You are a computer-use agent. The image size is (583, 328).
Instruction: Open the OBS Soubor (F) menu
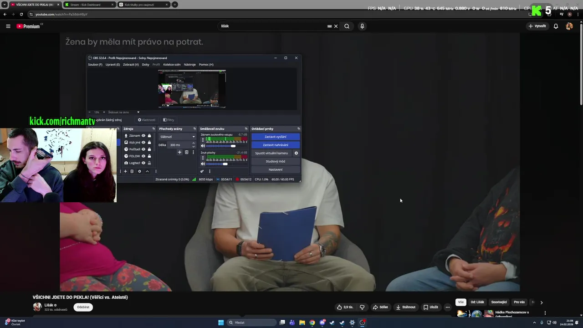click(x=95, y=65)
